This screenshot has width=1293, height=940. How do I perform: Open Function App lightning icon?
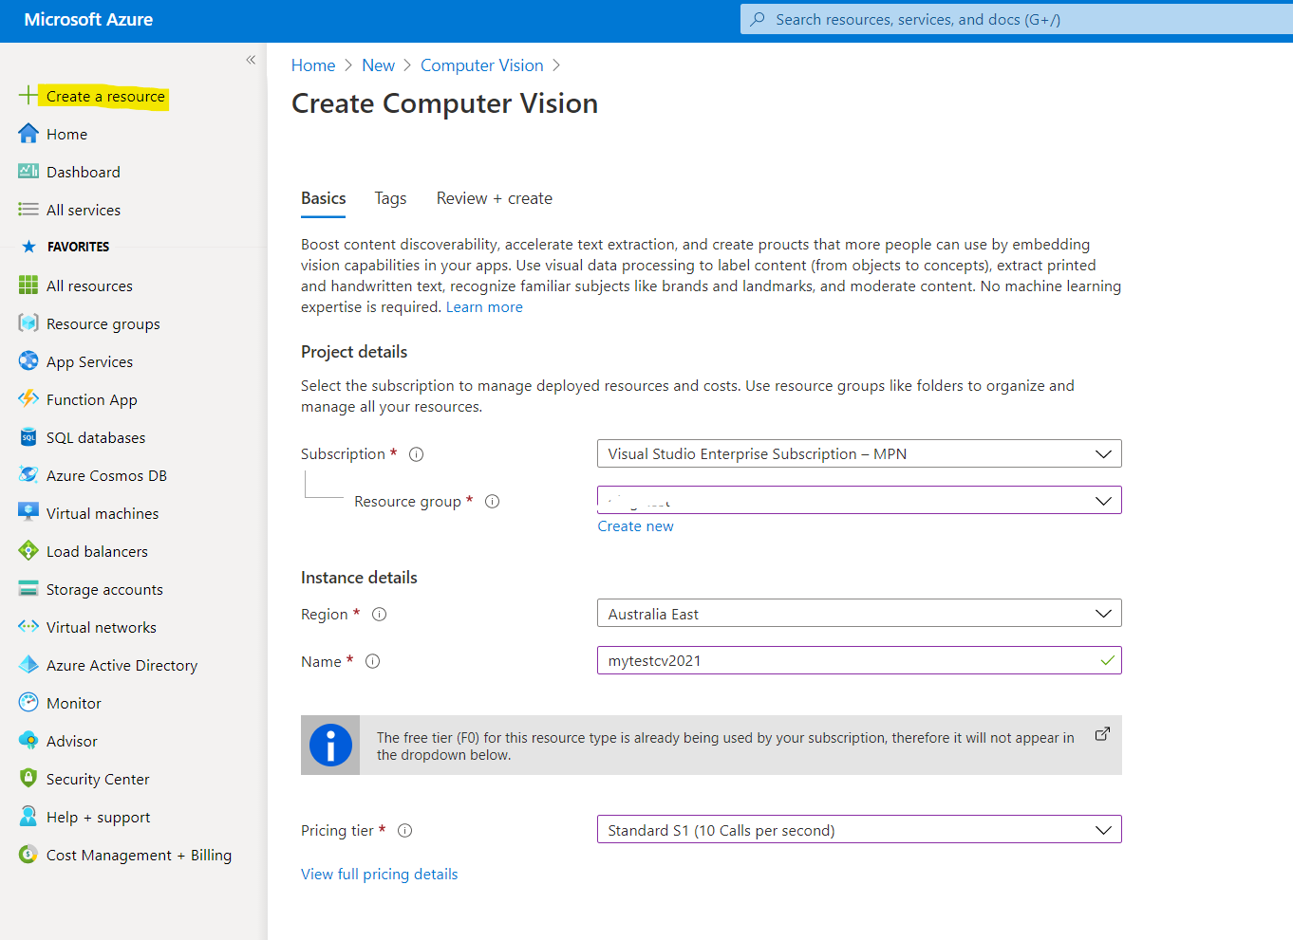point(28,399)
